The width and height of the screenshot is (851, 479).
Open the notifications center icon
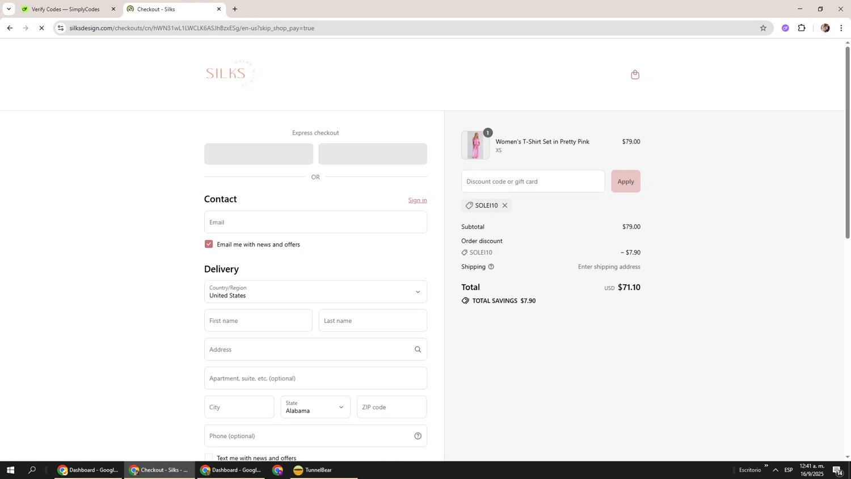[x=838, y=470]
